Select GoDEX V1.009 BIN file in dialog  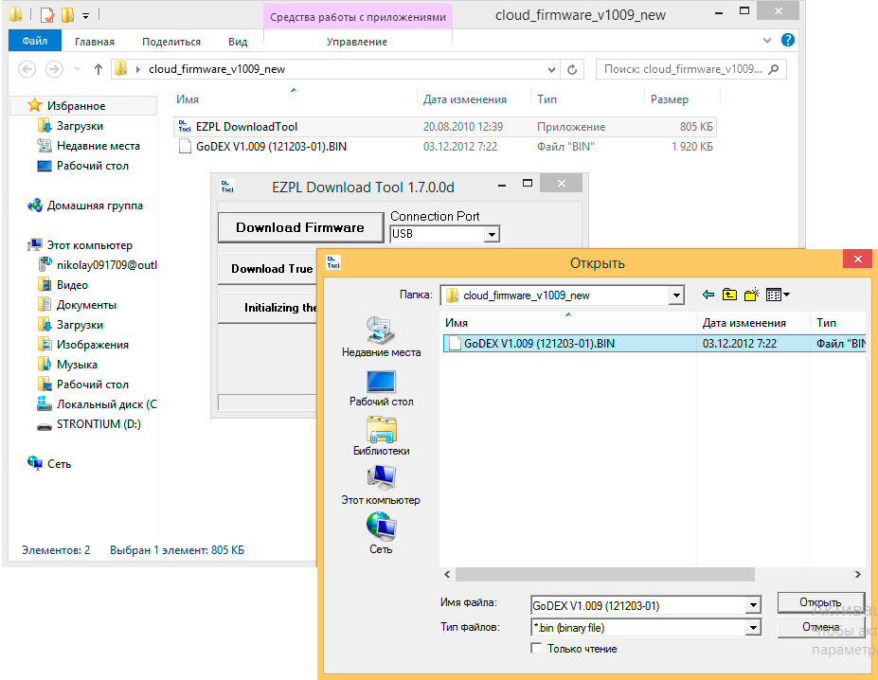(538, 344)
